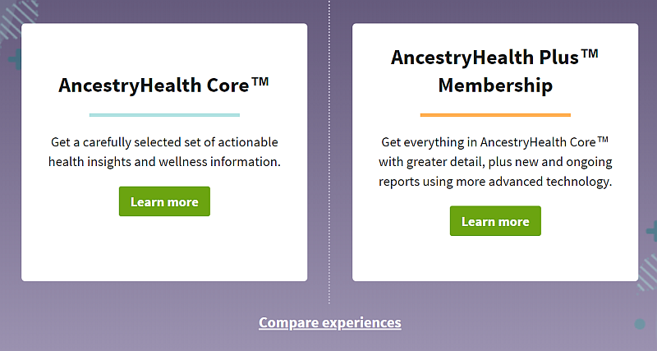
Task: Click Learn more under AncestryHealth Core
Action: [164, 201]
